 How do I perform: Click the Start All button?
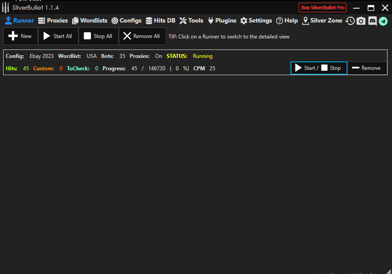(58, 36)
